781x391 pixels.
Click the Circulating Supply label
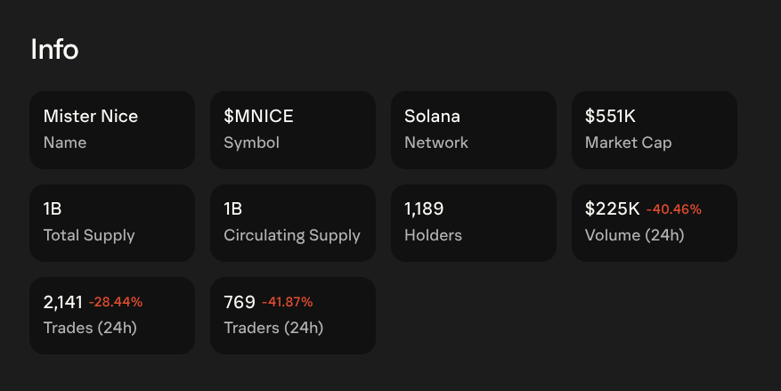click(292, 235)
